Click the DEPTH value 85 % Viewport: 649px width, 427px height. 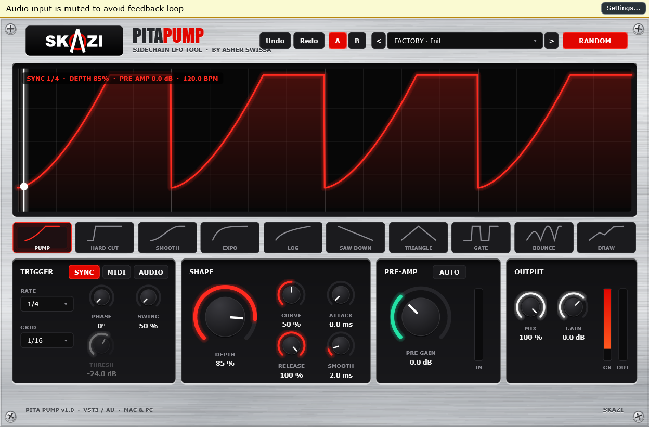pyautogui.click(x=225, y=363)
